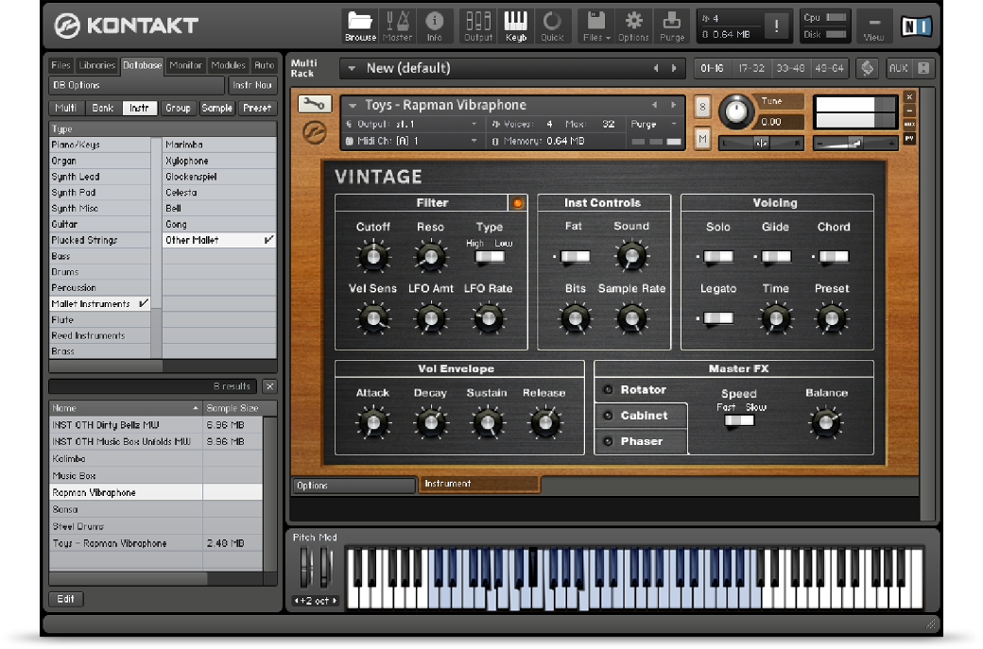Switch to the Libraries tab
This screenshot has width=983, height=649.
click(x=97, y=66)
